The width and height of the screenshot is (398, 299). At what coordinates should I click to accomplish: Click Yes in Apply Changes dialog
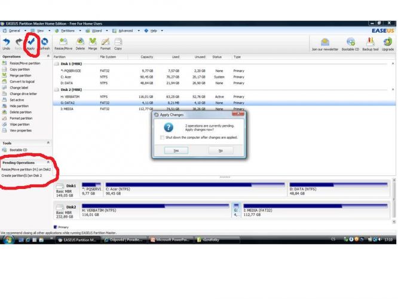176,151
